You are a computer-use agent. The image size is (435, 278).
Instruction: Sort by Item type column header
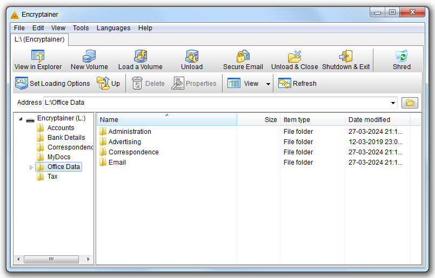(313, 119)
